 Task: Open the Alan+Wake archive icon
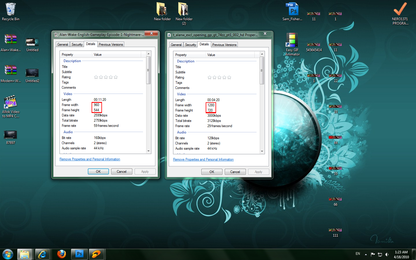click(11, 42)
